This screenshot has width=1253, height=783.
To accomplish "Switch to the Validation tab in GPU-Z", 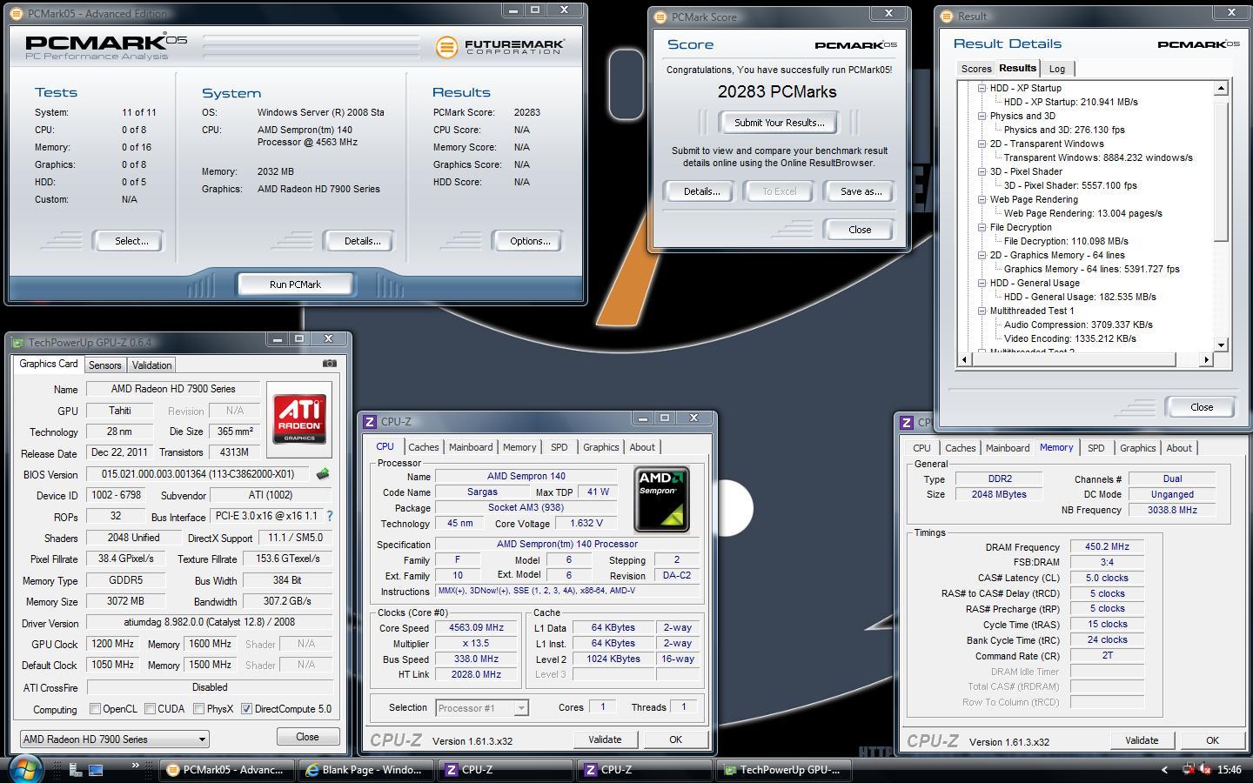I will pyautogui.click(x=152, y=365).
